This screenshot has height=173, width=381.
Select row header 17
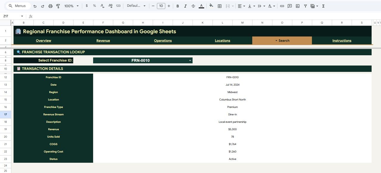point(6,114)
